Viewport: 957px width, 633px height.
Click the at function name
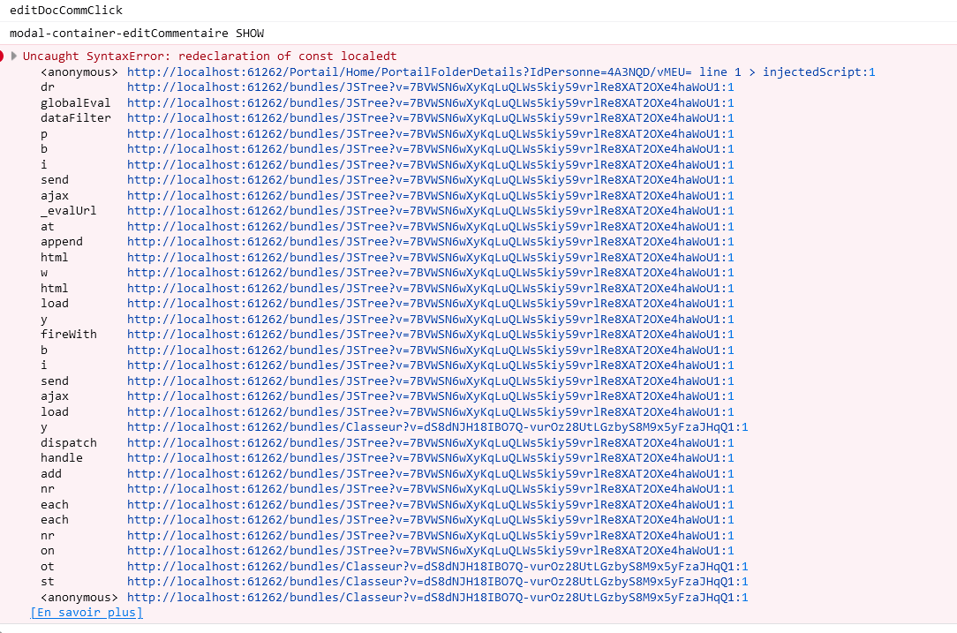[48, 227]
